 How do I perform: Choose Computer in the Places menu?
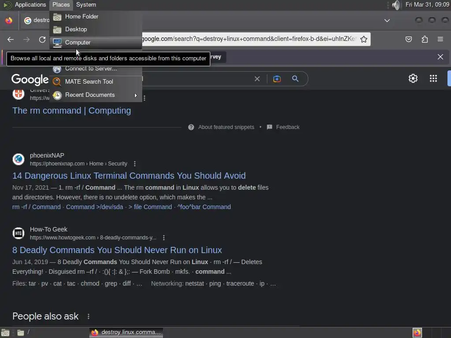point(96,43)
